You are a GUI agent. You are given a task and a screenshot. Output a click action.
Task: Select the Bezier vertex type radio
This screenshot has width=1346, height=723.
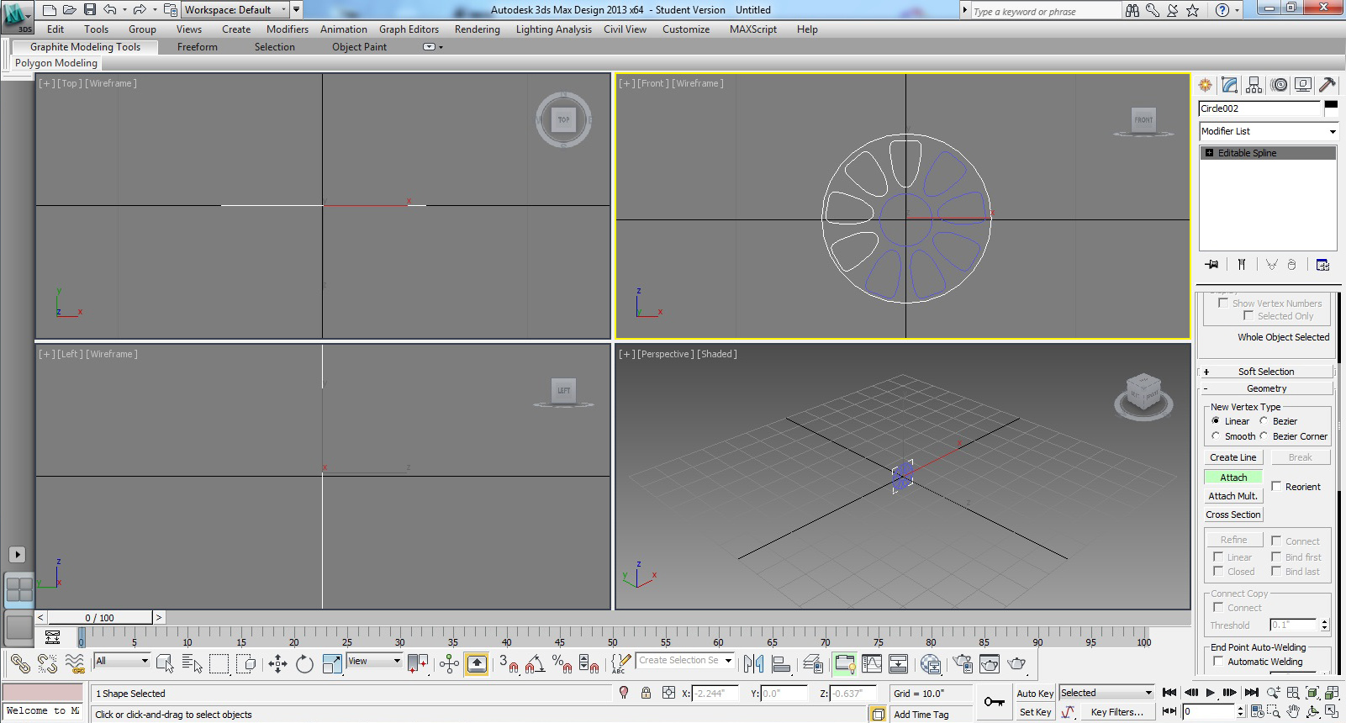[1264, 420]
